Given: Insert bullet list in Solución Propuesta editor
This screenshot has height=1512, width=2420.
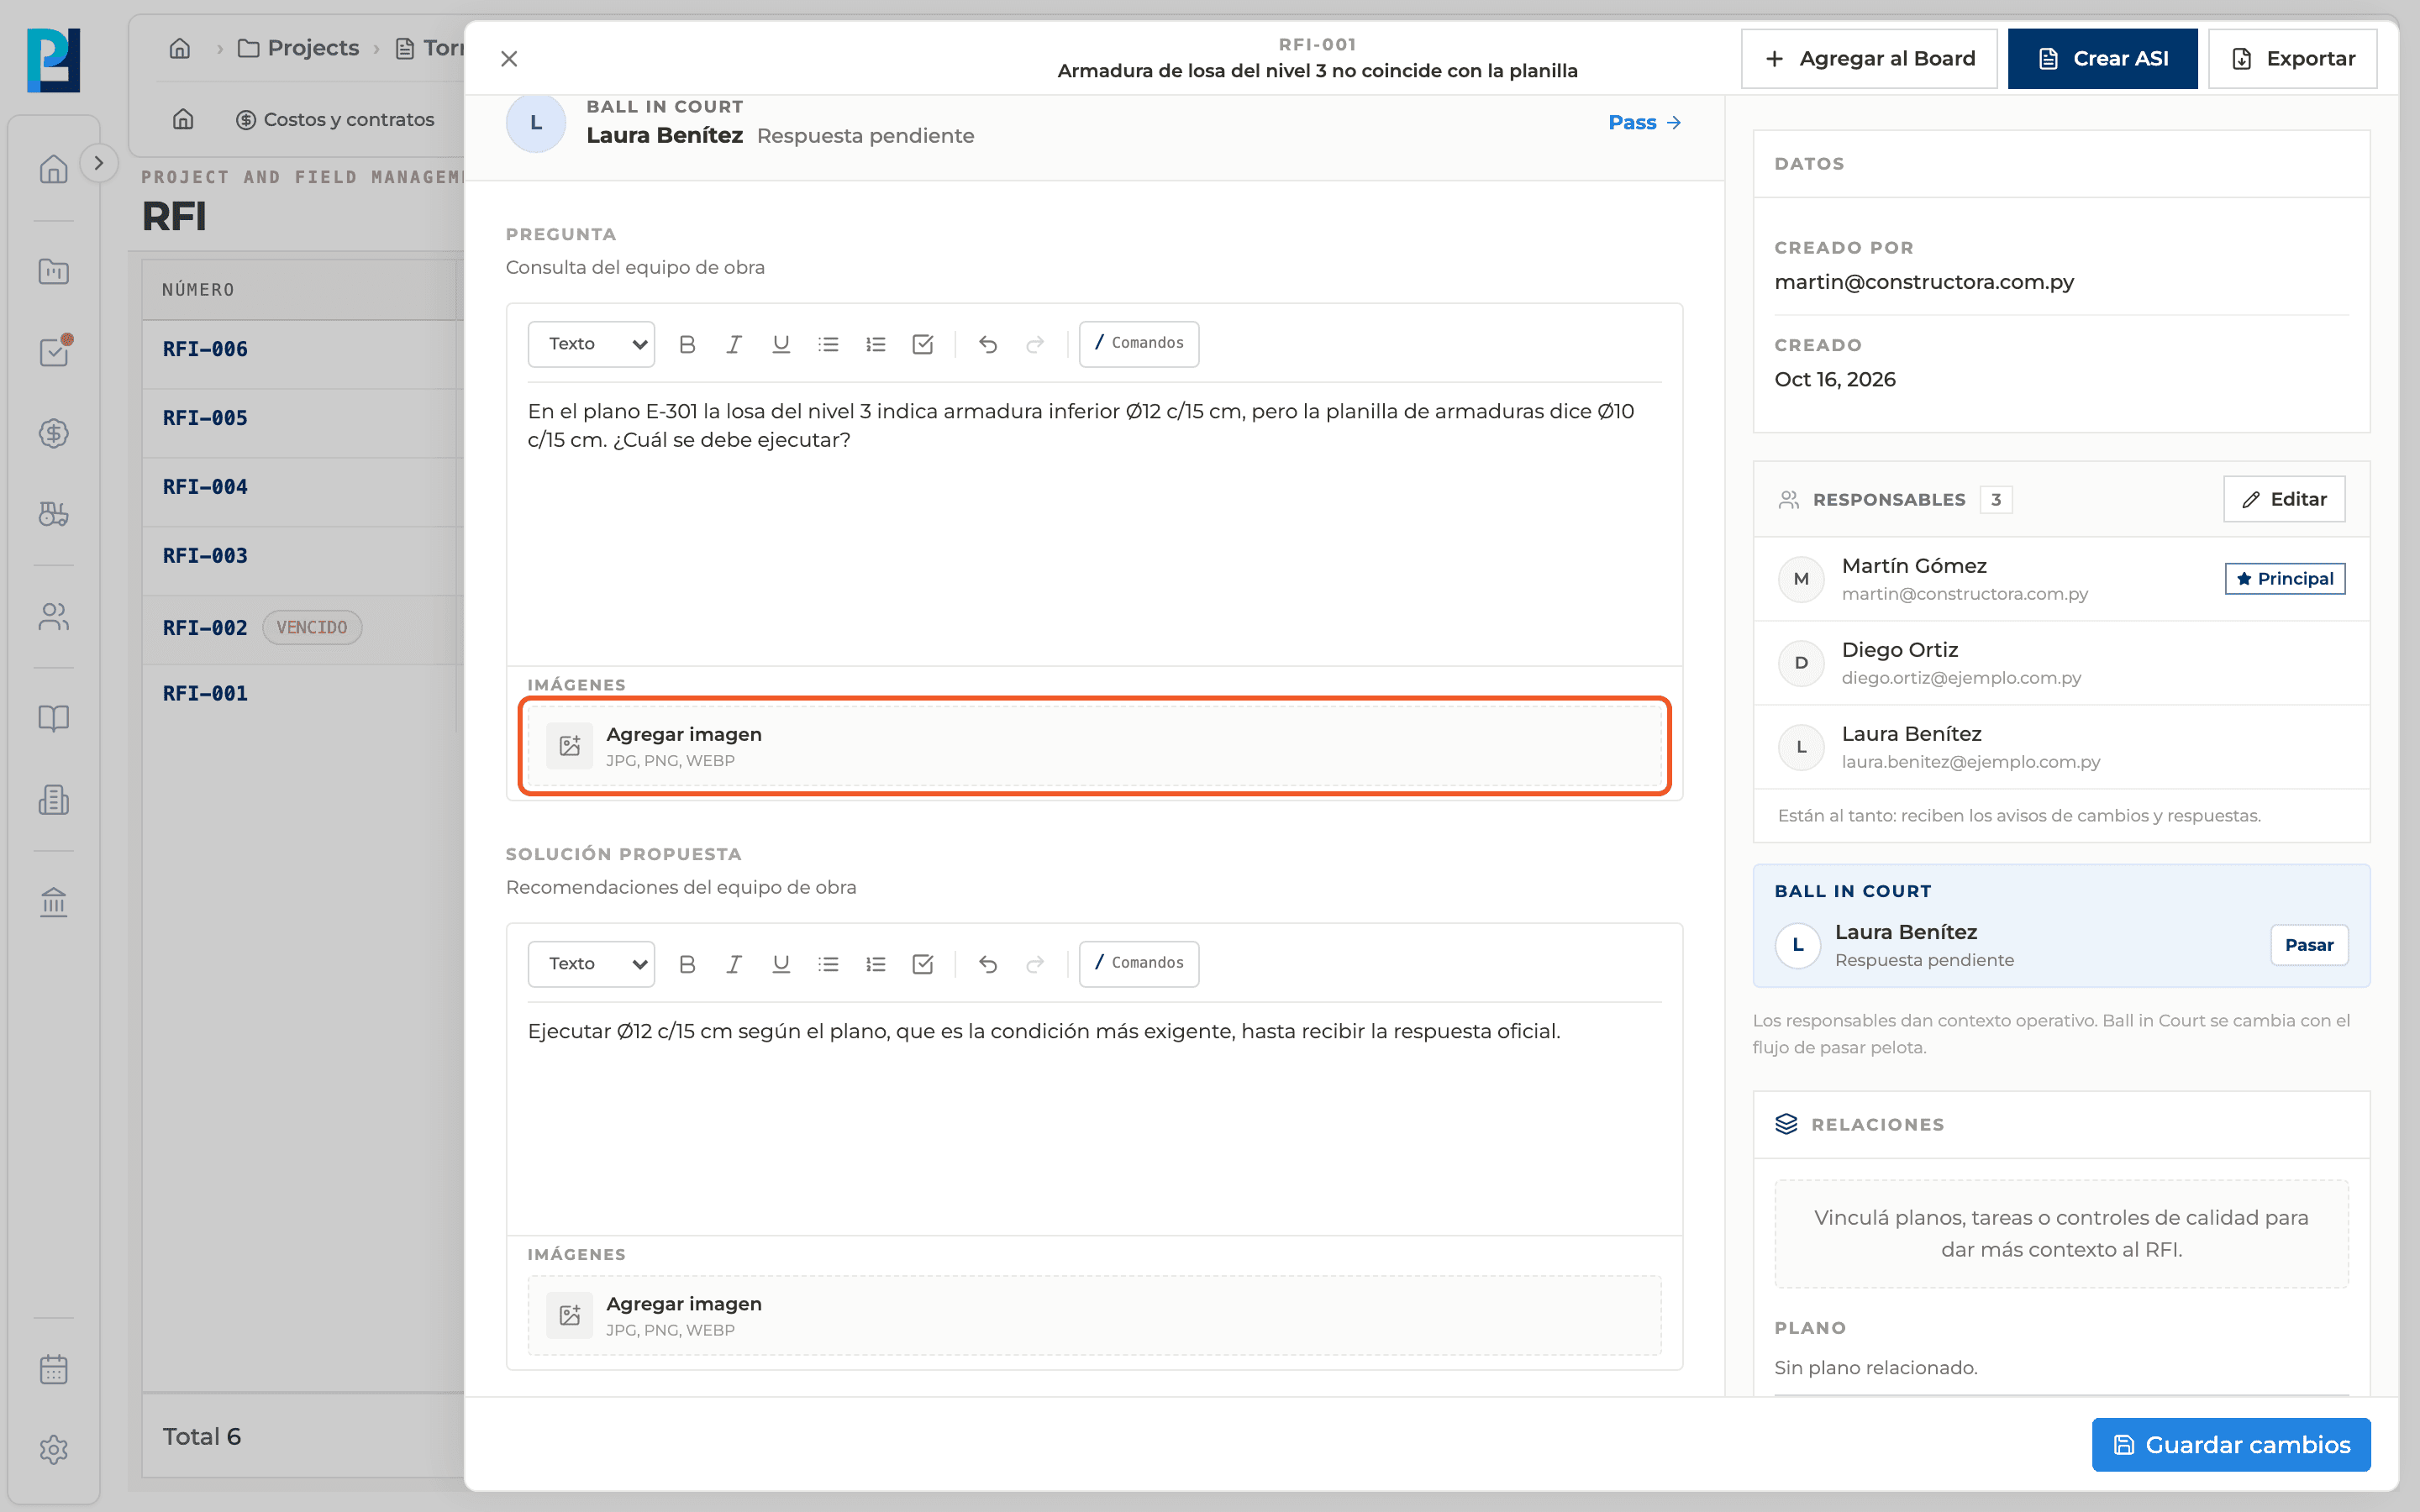Looking at the screenshot, I should (x=828, y=964).
